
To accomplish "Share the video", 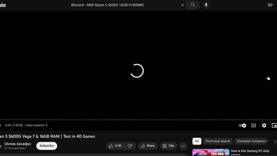I will click(148, 146).
